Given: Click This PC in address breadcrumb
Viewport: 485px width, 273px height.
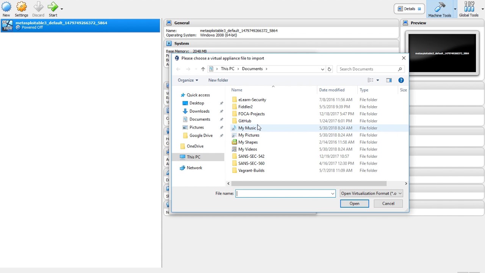Looking at the screenshot, I should pos(227,69).
